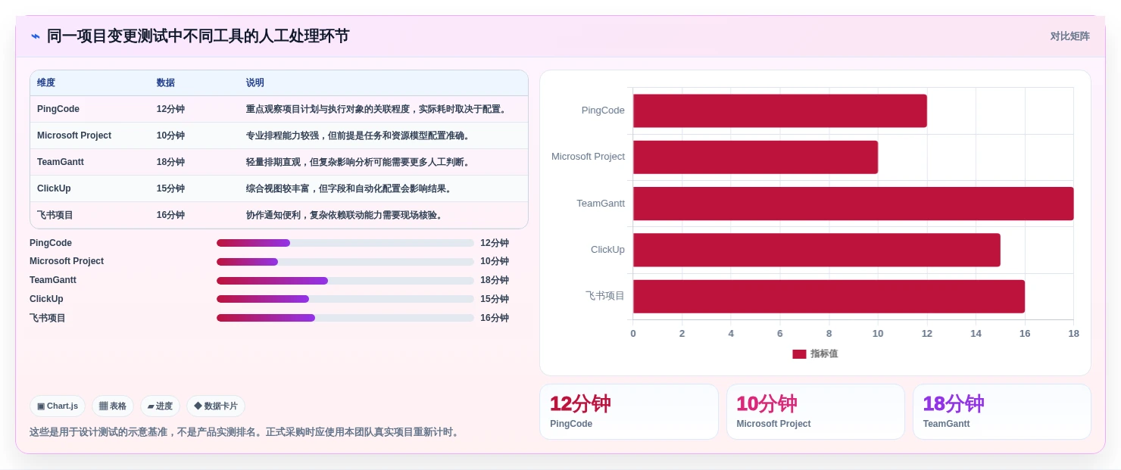Click the ClickUp y-axis label in the chart
This screenshot has height=470, width=1121.
[x=607, y=250]
